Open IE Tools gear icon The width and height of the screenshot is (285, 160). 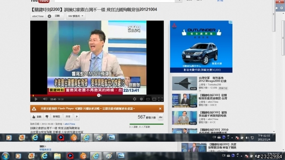281,8
